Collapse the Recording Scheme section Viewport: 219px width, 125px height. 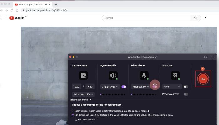click(x=90, y=100)
